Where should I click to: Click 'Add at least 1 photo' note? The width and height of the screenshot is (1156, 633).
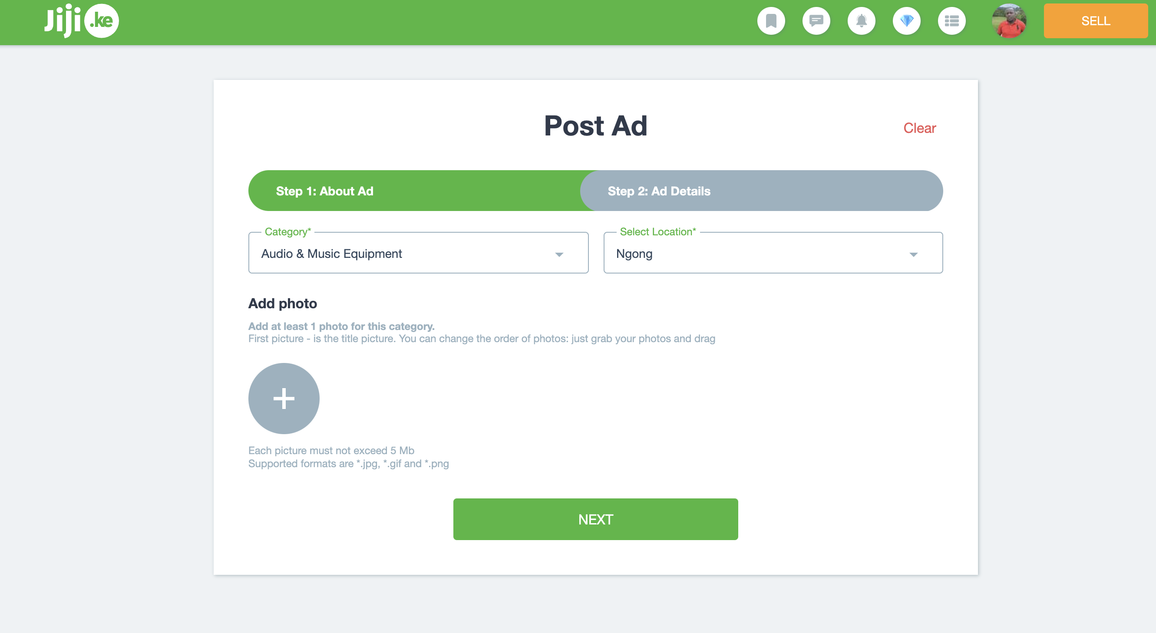341,326
